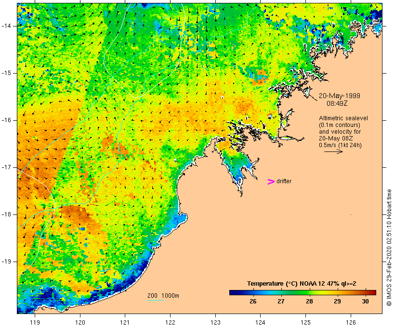The height and width of the screenshot is (327, 395).
Task: Click the longitude axis label '126'
Action: tap(351, 323)
